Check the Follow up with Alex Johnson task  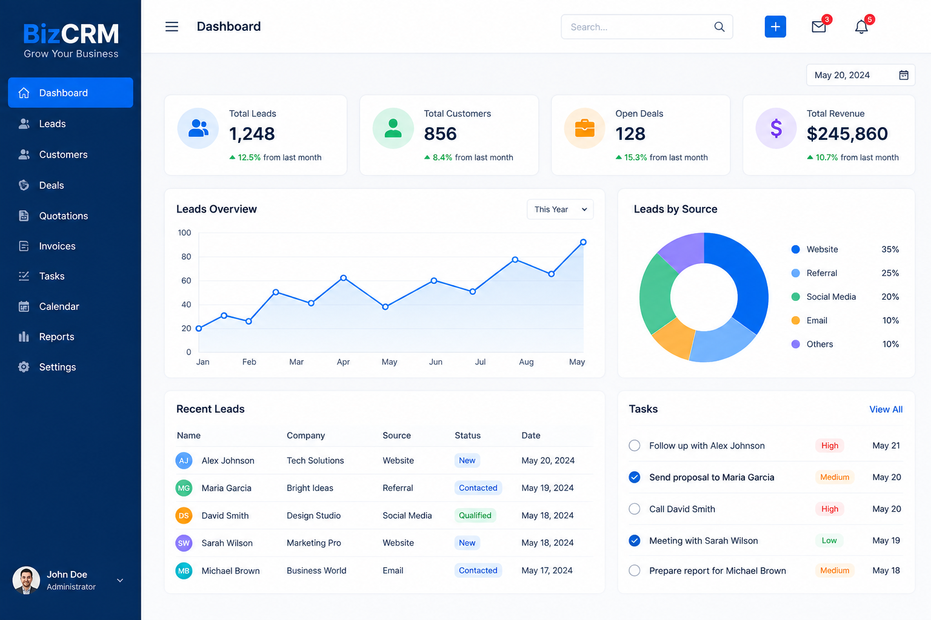(x=635, y=446)
